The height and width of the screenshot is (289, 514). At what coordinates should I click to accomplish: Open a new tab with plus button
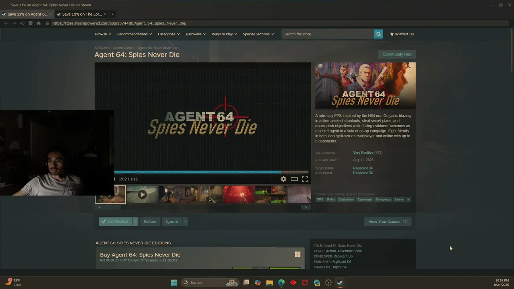click(112, 14)
